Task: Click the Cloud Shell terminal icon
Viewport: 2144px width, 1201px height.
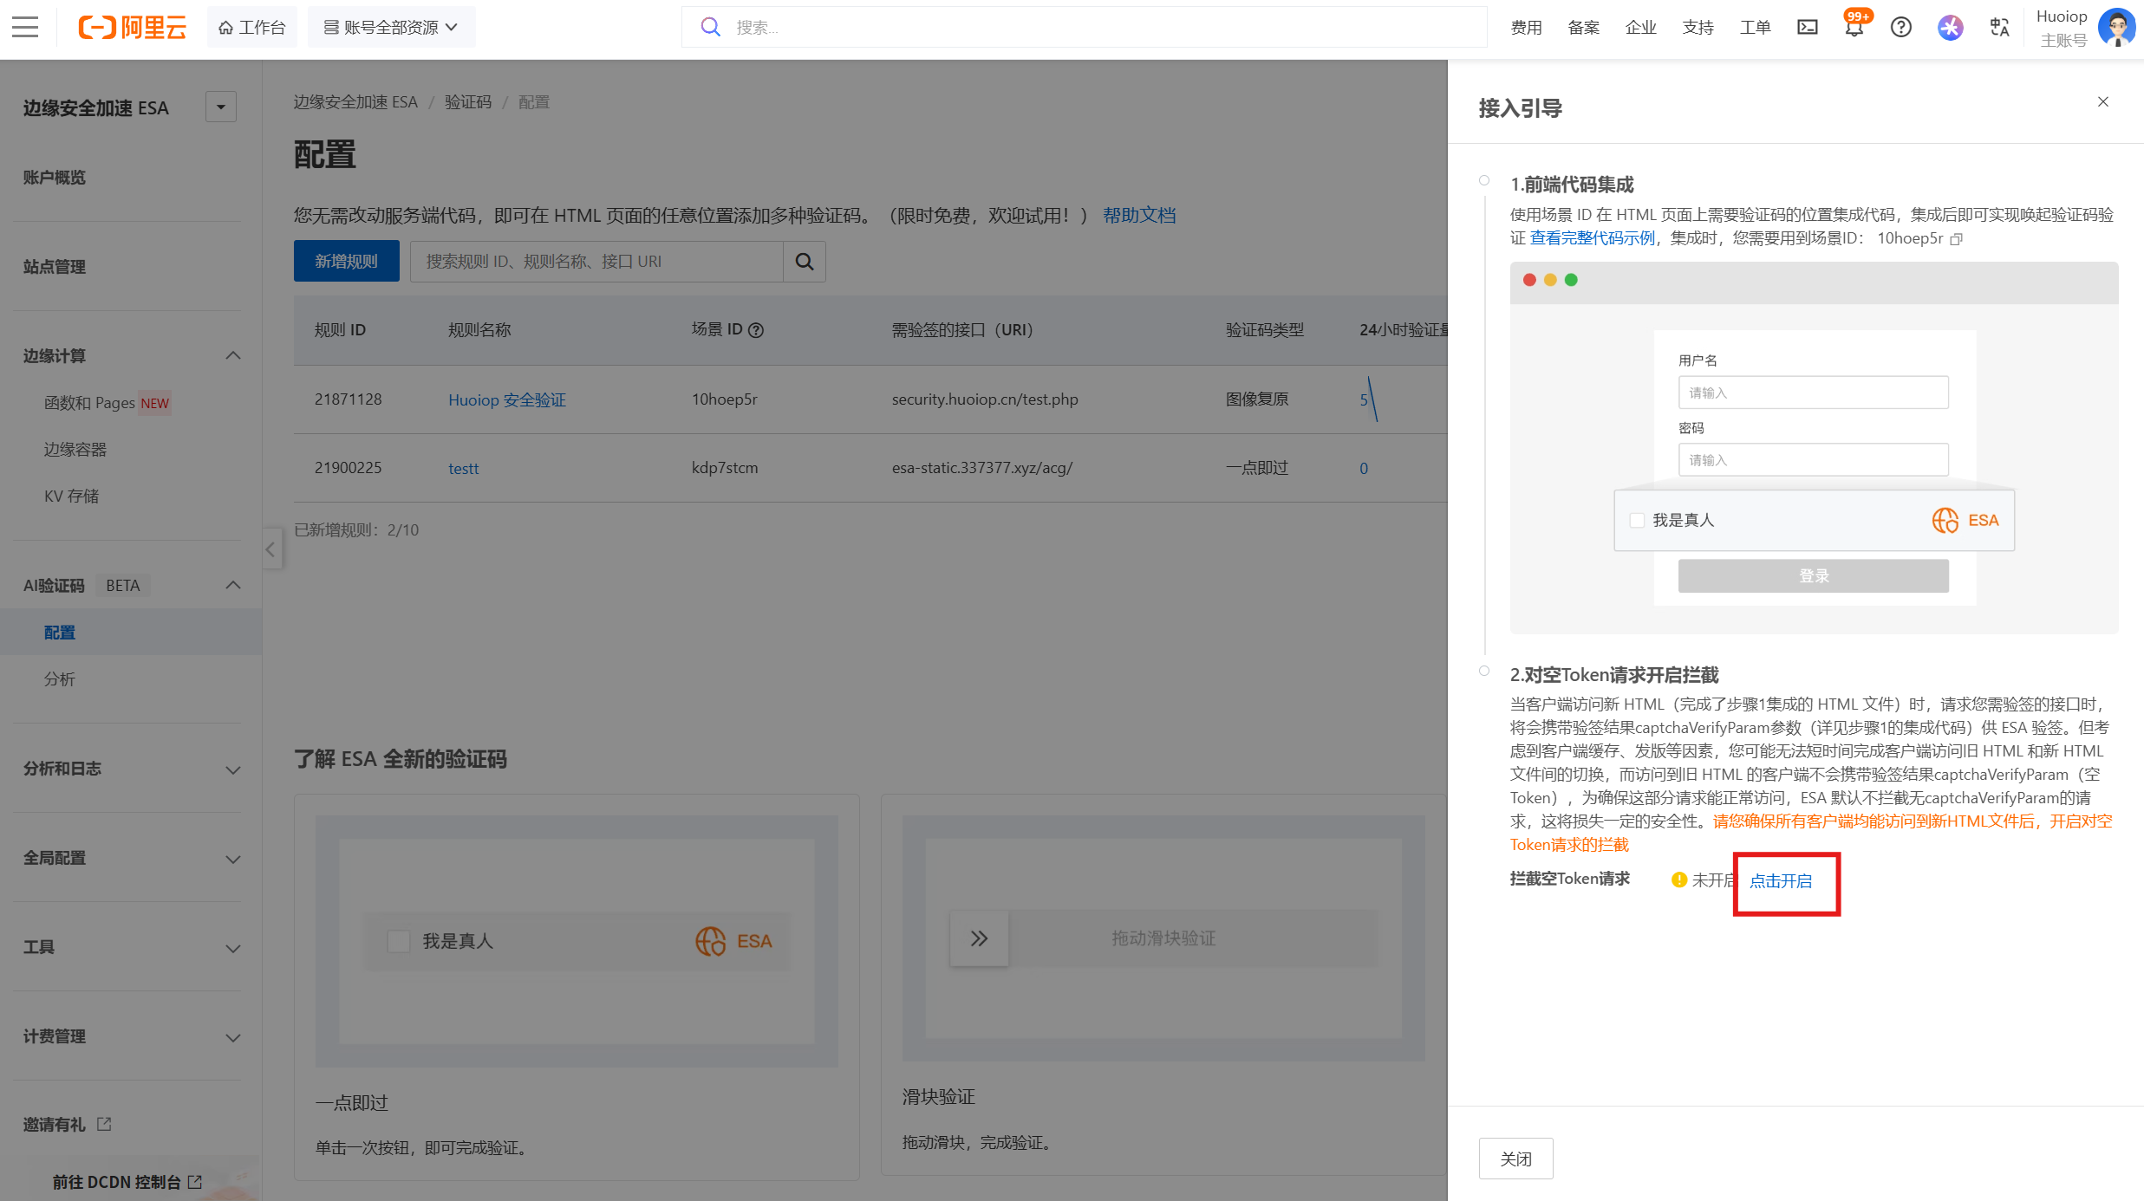Action: coord(1808,27)
